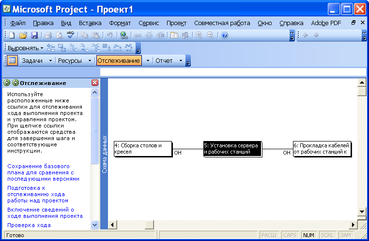Click the side pane scroll down arrow
Screen dimensions: 369x241
tap(94, 225)
